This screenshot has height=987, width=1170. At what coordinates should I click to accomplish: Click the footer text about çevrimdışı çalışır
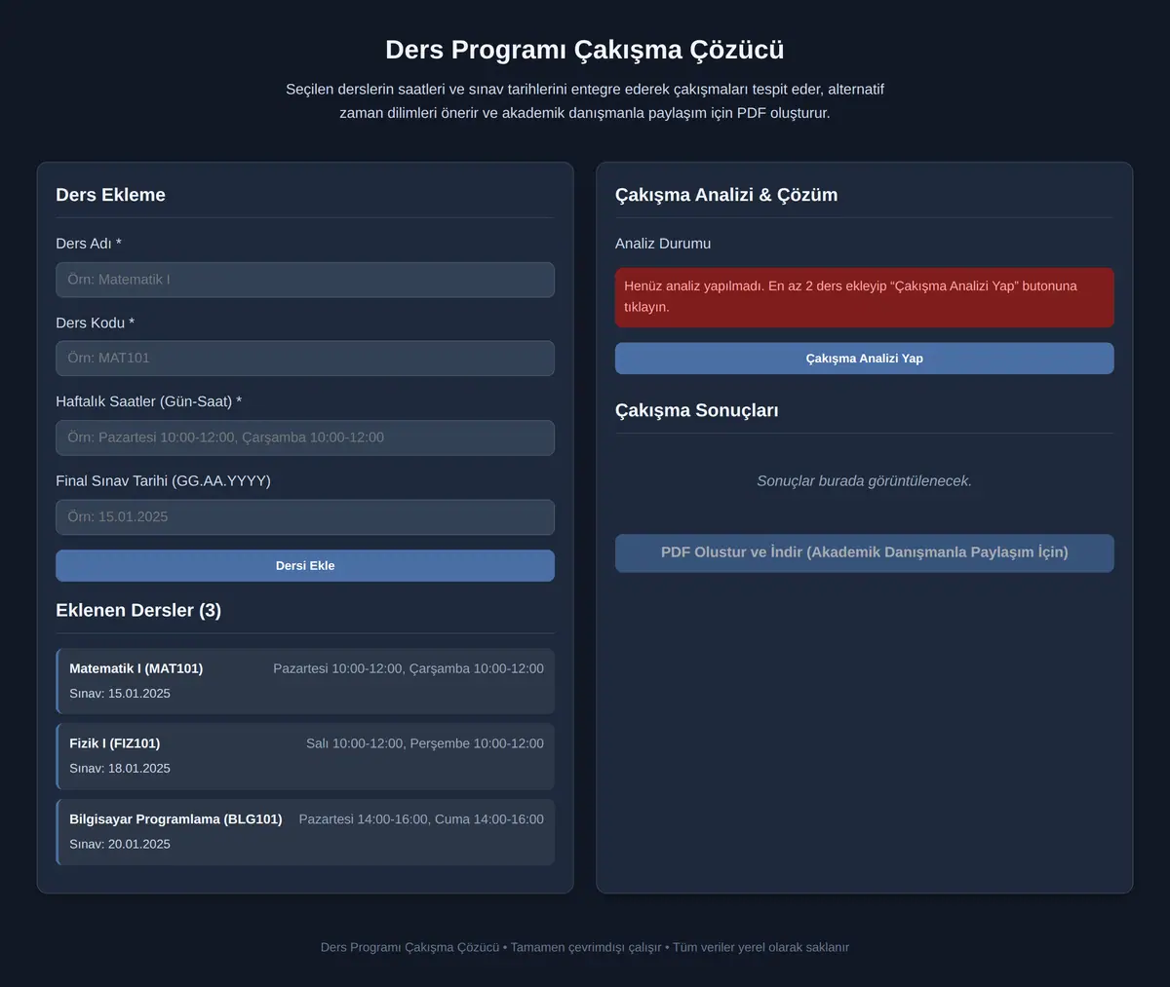tap(586, 947)
